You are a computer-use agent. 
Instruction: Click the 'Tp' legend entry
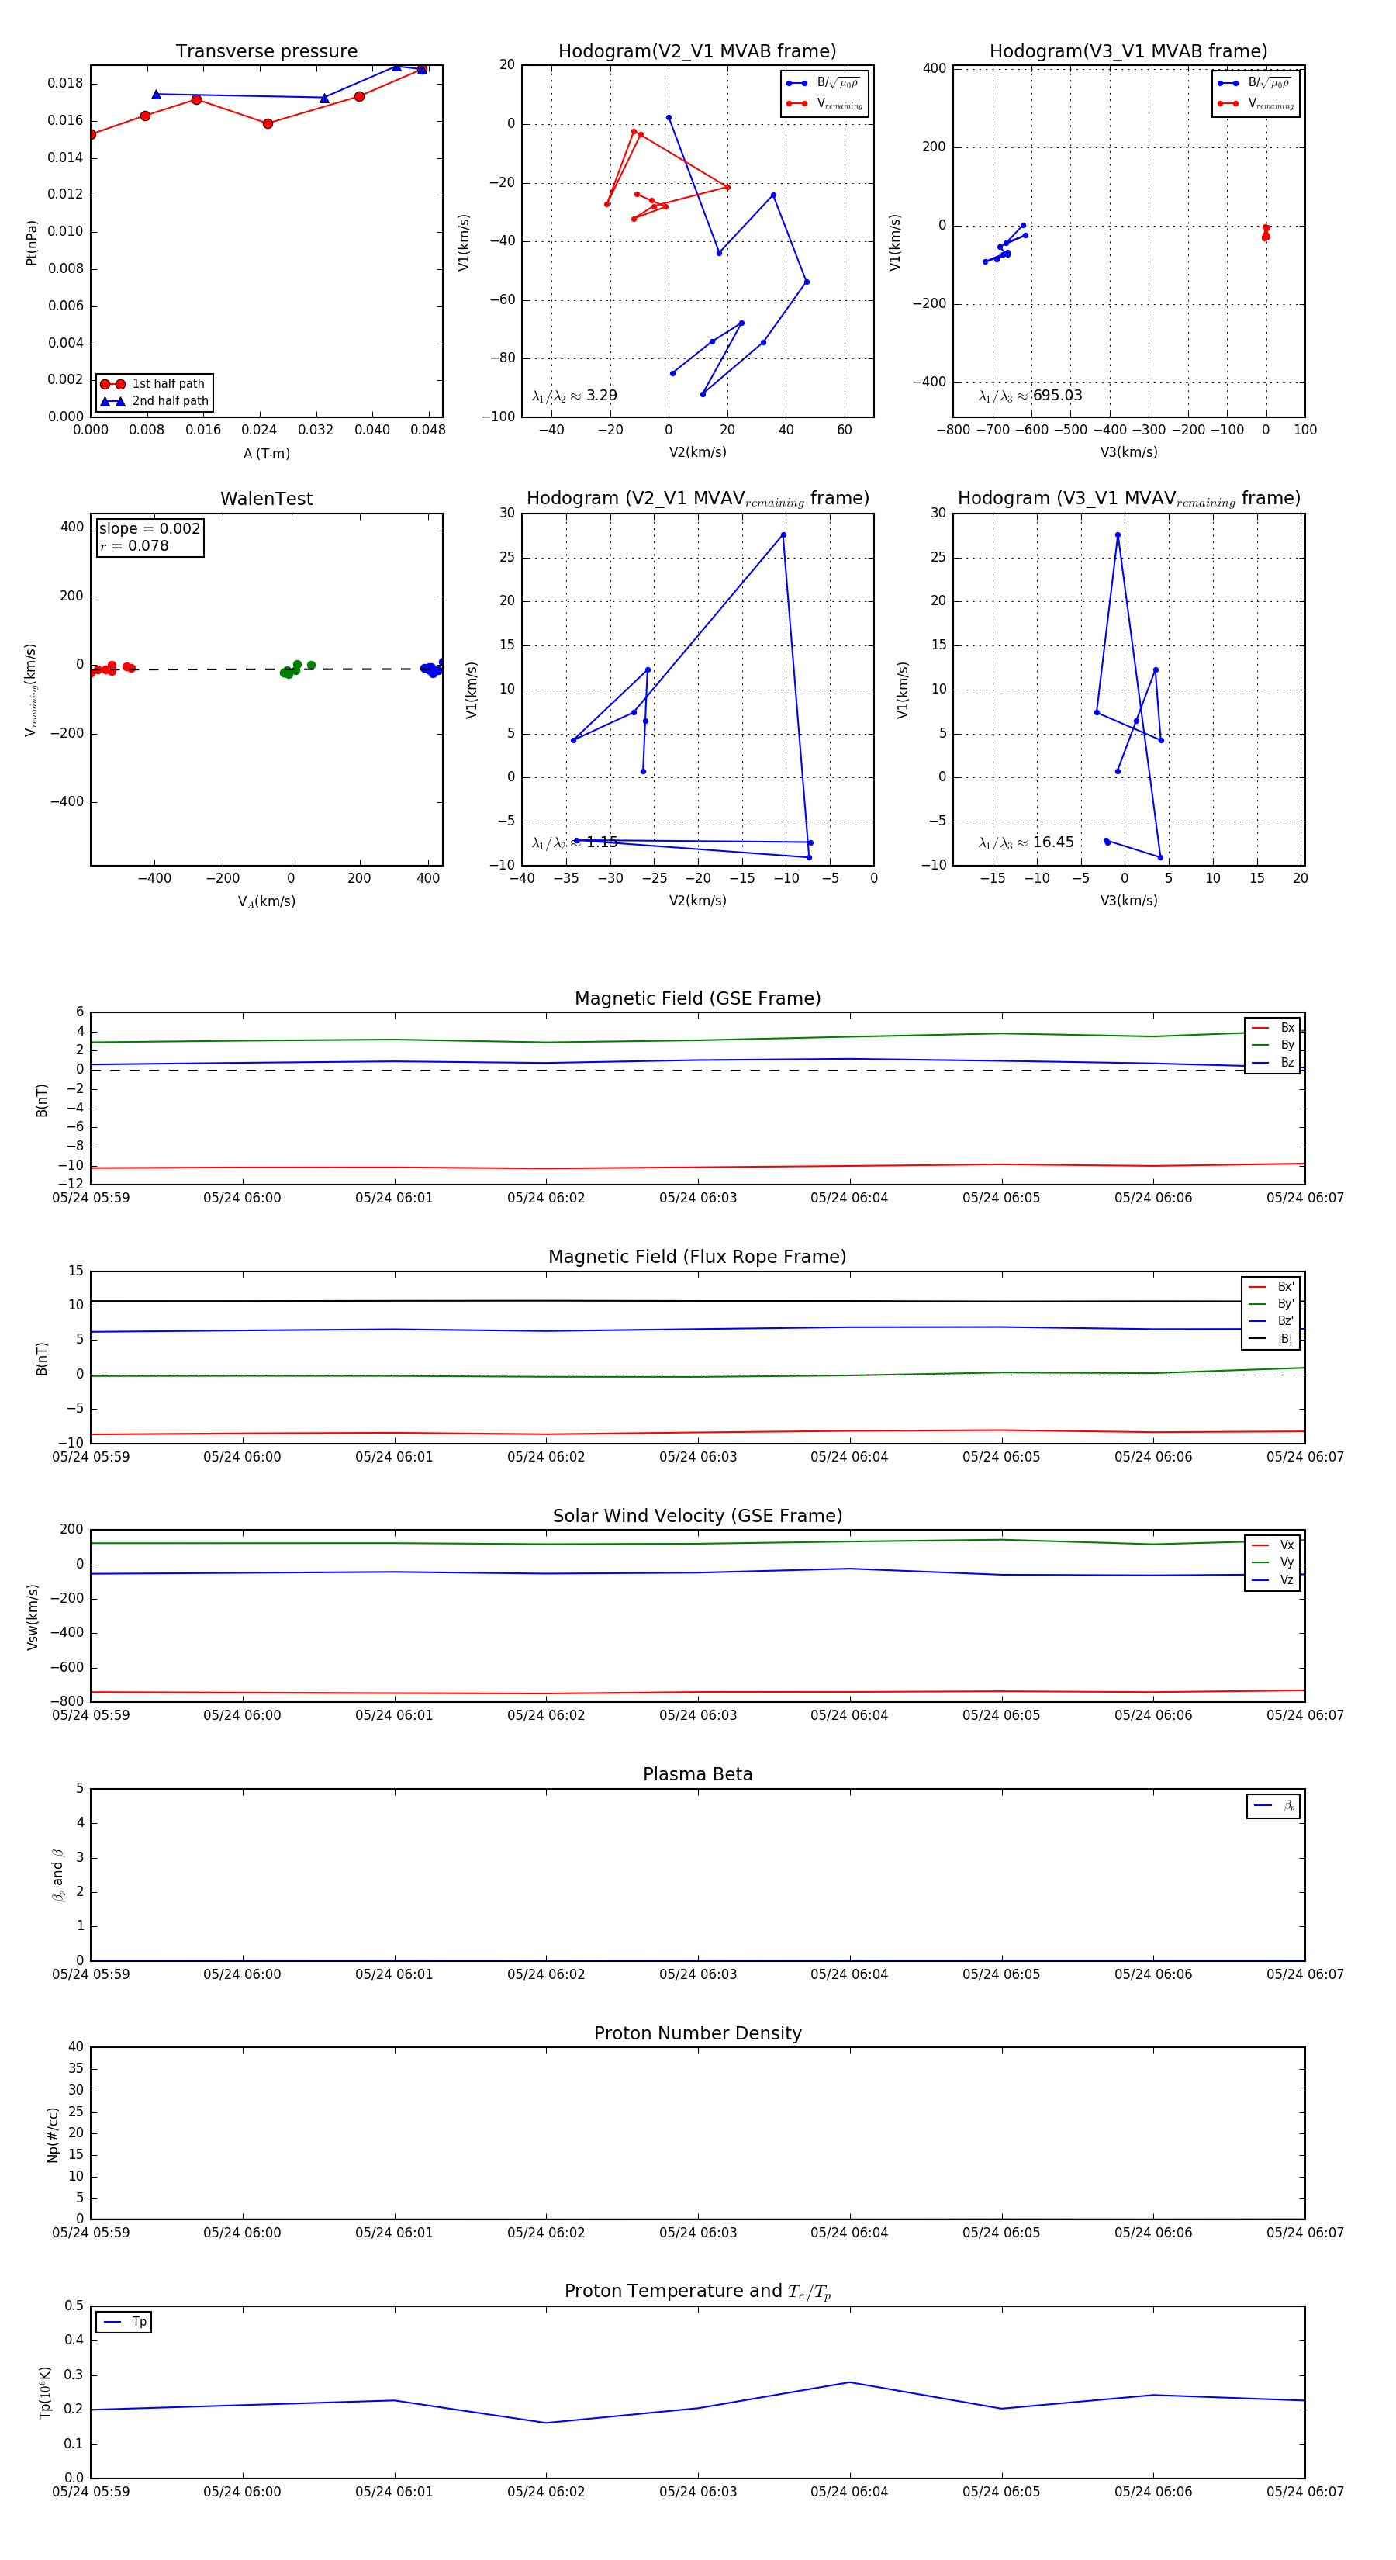tap(124, 2323)
